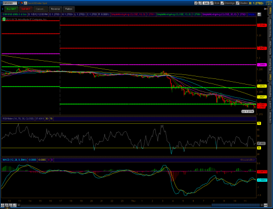Viewport: 273px width, 209px height.
Task: Click the time axis scroll-left arrow
Action: 19,205
